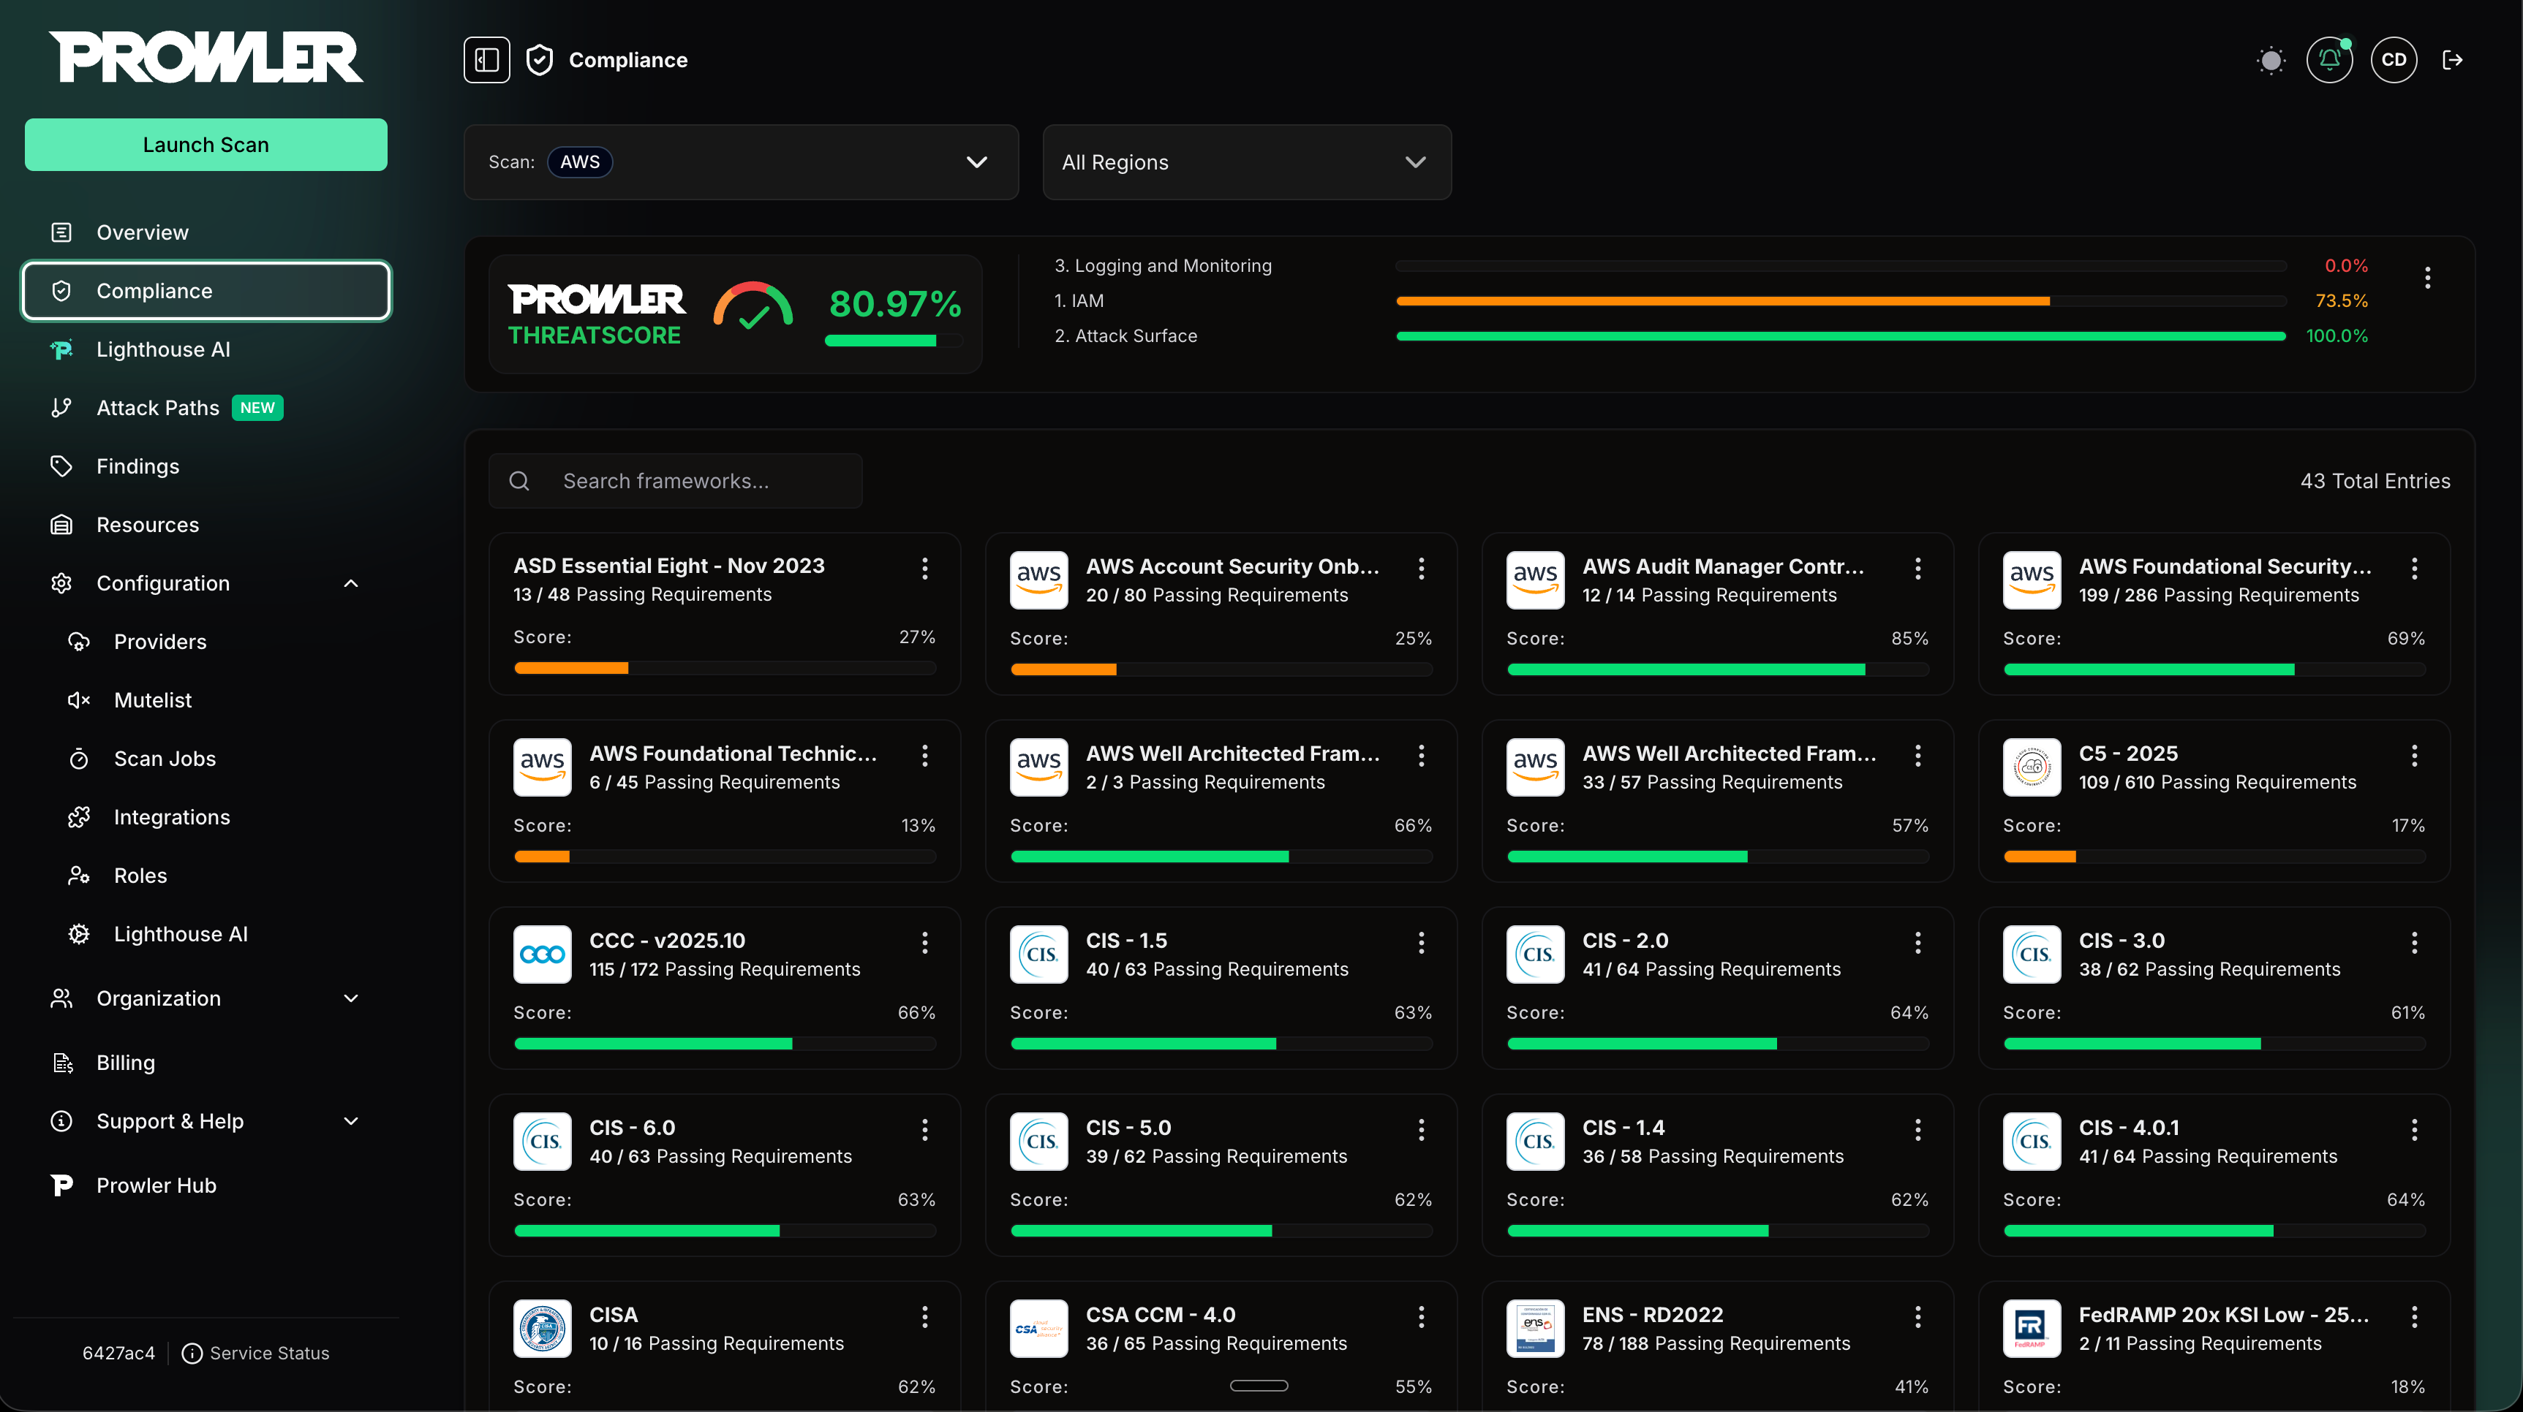
Task: Open Lighthouse AI from the main sidebar
Action: [x=205, y=349]
